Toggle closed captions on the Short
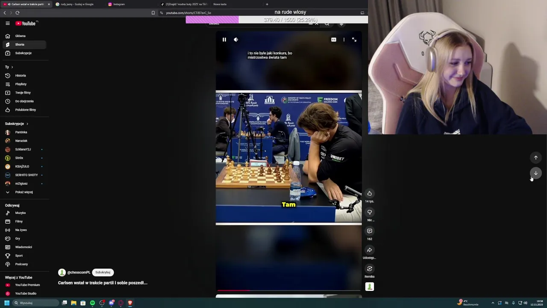Image resolution: width=547 pixels, height=308 pixels. click(x=333, y=40)
